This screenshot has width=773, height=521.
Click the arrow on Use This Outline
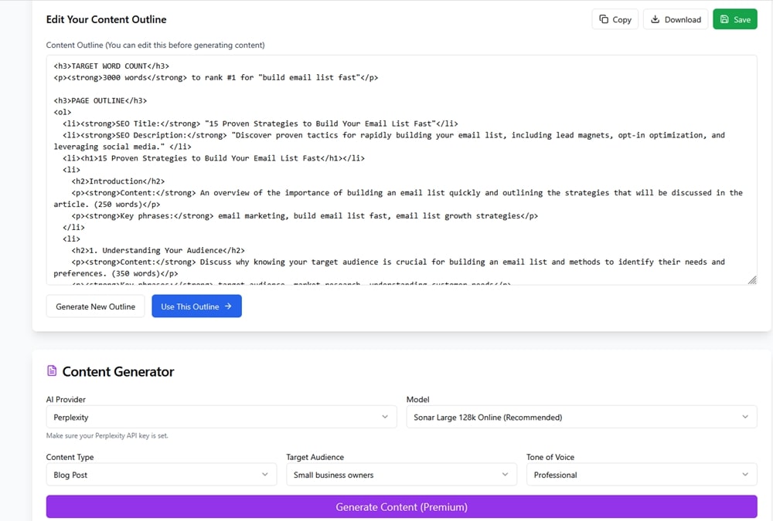click(228, 306)
